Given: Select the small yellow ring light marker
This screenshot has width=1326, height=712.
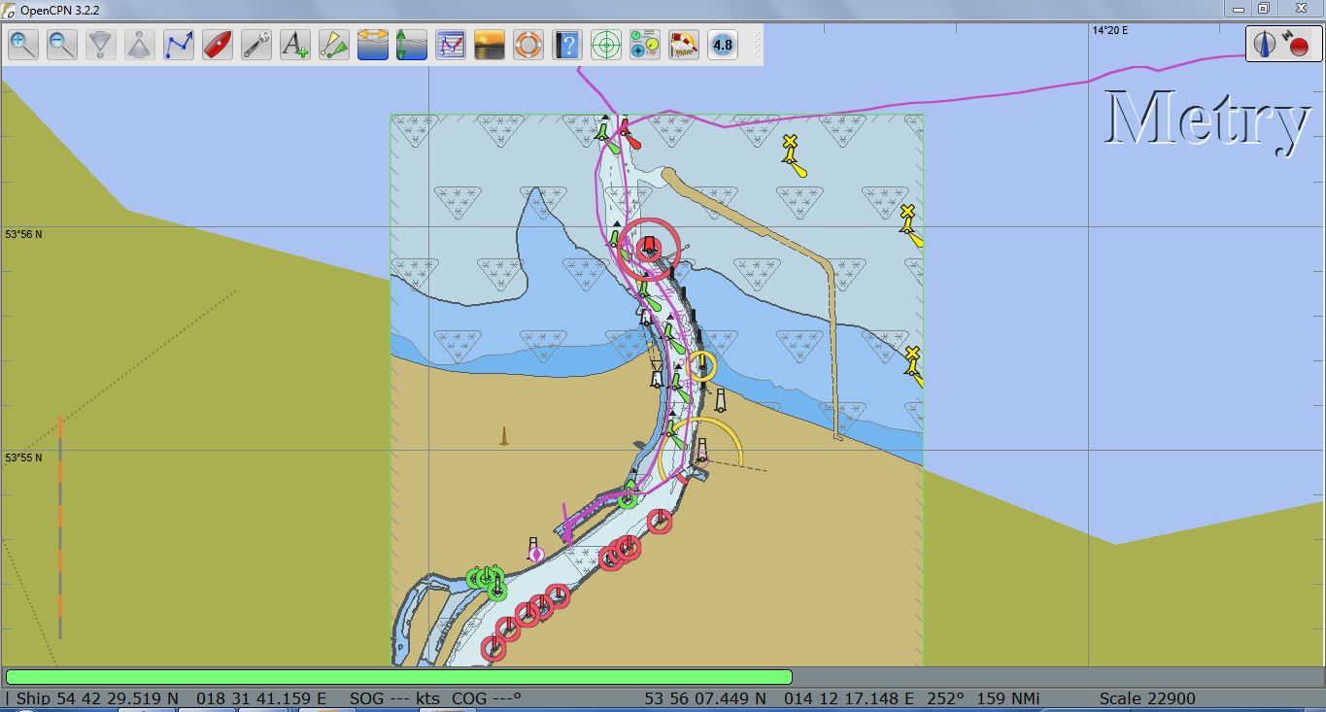Looking at the screenshot, I should coord(702,367).
